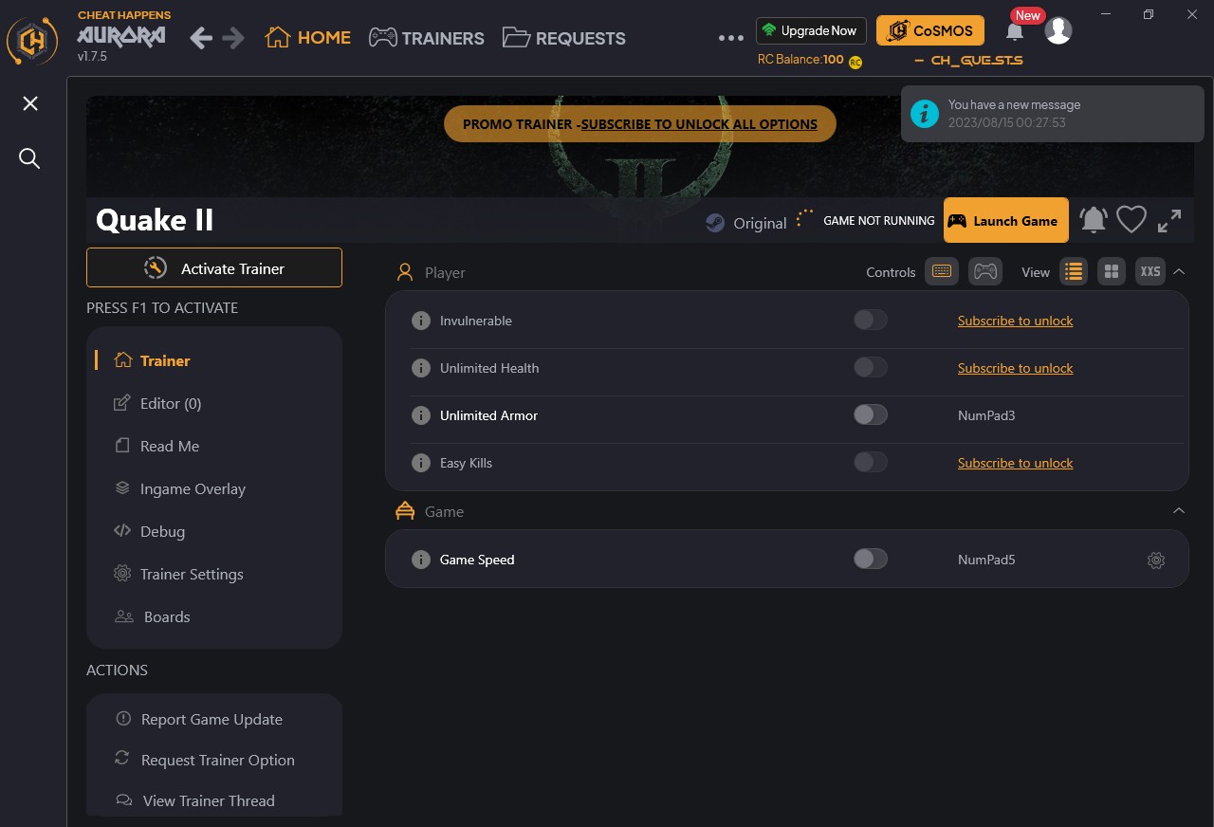Collapse the Game section chevron
The image size is (1214, 827).
(x=1179, y=511)
